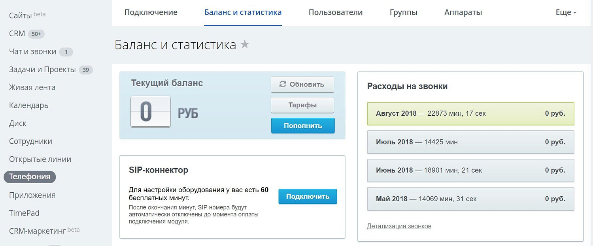593x246 pixels.
Task: Open the Аппараты tab
Action: pyautogui.click(x=463, y=12)
